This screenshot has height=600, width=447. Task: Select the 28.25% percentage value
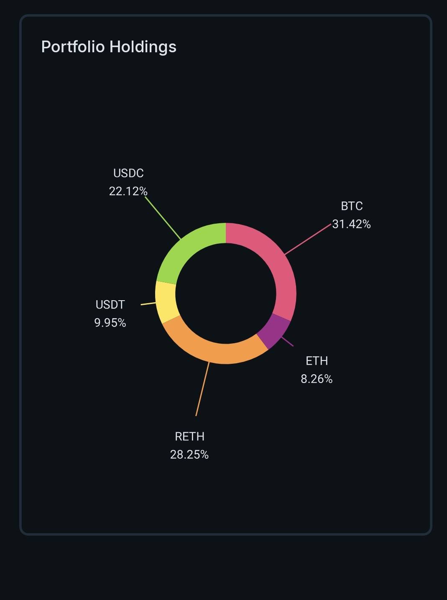[x=189, y=454]
